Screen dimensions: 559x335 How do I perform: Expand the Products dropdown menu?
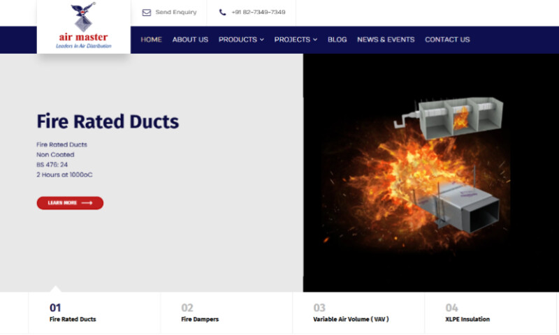pyautogui.click(x=238, y=40)
